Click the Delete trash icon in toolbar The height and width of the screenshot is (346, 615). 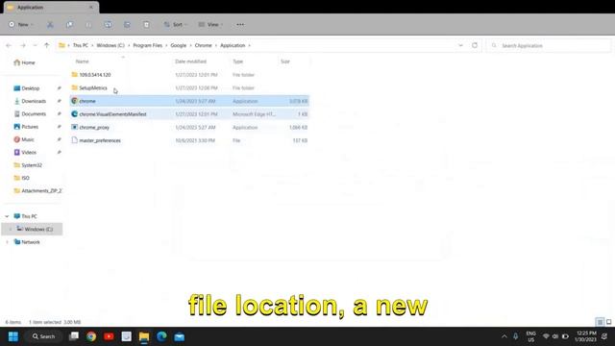coord(146,25)
